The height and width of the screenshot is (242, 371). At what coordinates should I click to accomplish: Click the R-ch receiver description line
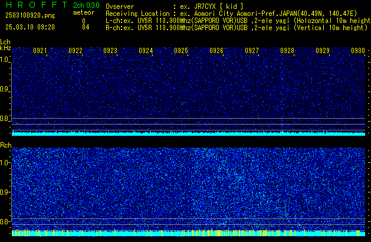tap(237, 28)
